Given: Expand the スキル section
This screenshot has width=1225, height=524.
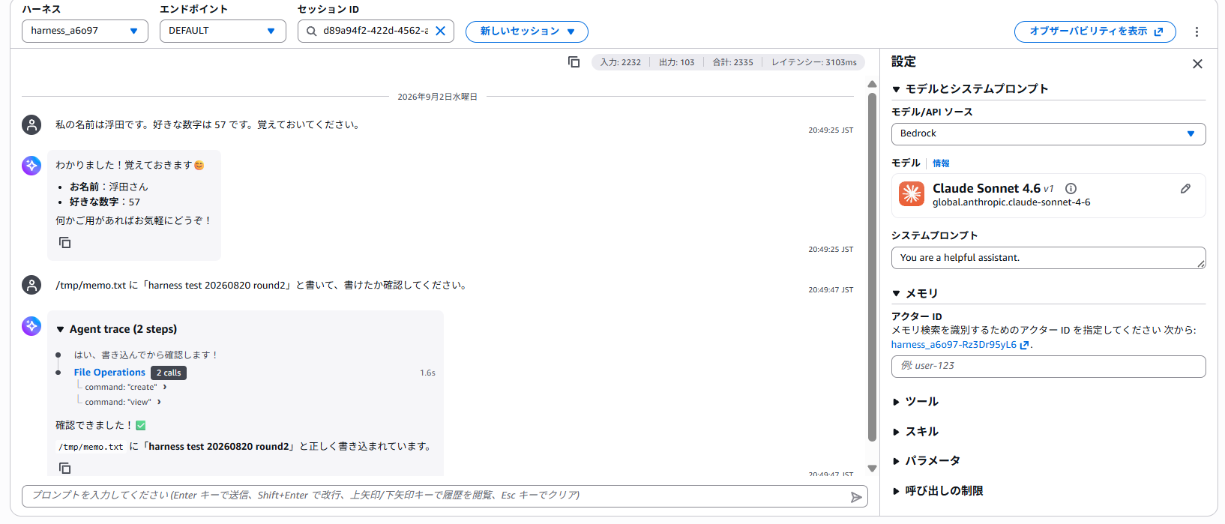Looking at the screenshot, I should click(x=915, y=432).
